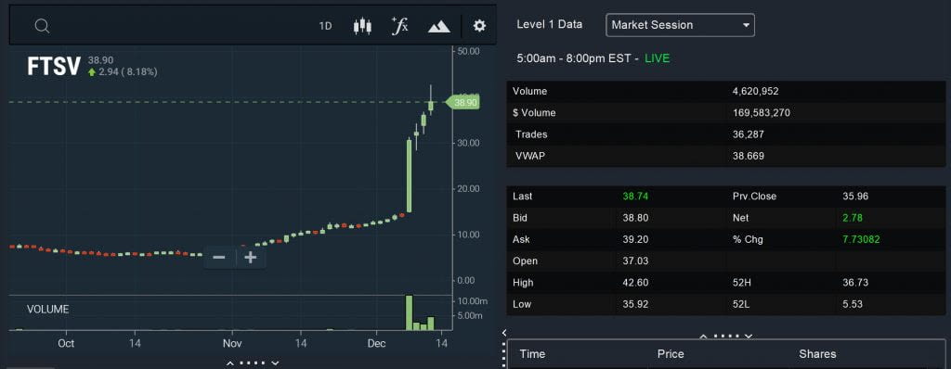Click the 5:00am - 8:00pm EST label

(578, 58)
